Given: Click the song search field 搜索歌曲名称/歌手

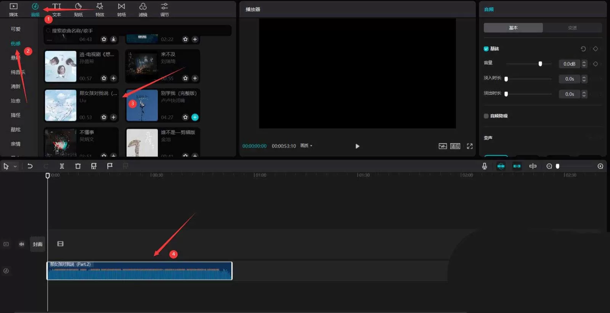Looking at the screenshot, I should 137,30.
